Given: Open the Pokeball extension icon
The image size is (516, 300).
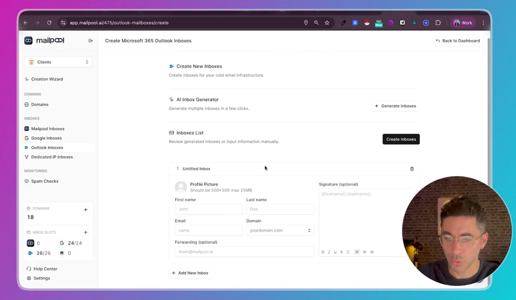Looking at the screenshot, I should [x=367, y=23].
